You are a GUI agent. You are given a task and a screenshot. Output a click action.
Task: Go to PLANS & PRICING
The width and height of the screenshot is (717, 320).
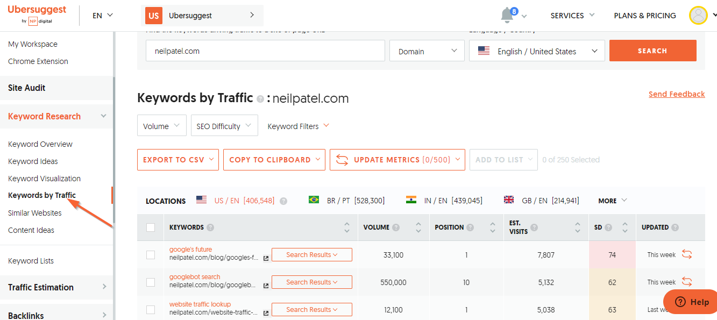(x=645, y=16)
